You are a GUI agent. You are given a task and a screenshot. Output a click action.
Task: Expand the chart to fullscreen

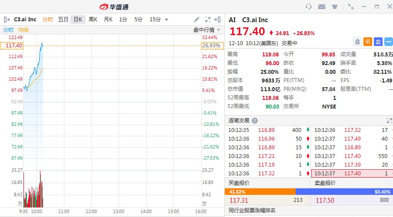click(x=207, y=20)
